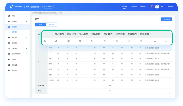This screenshot has width=183, height=106.
Task: Click the 论文管理 document icon
Action: 9,43
